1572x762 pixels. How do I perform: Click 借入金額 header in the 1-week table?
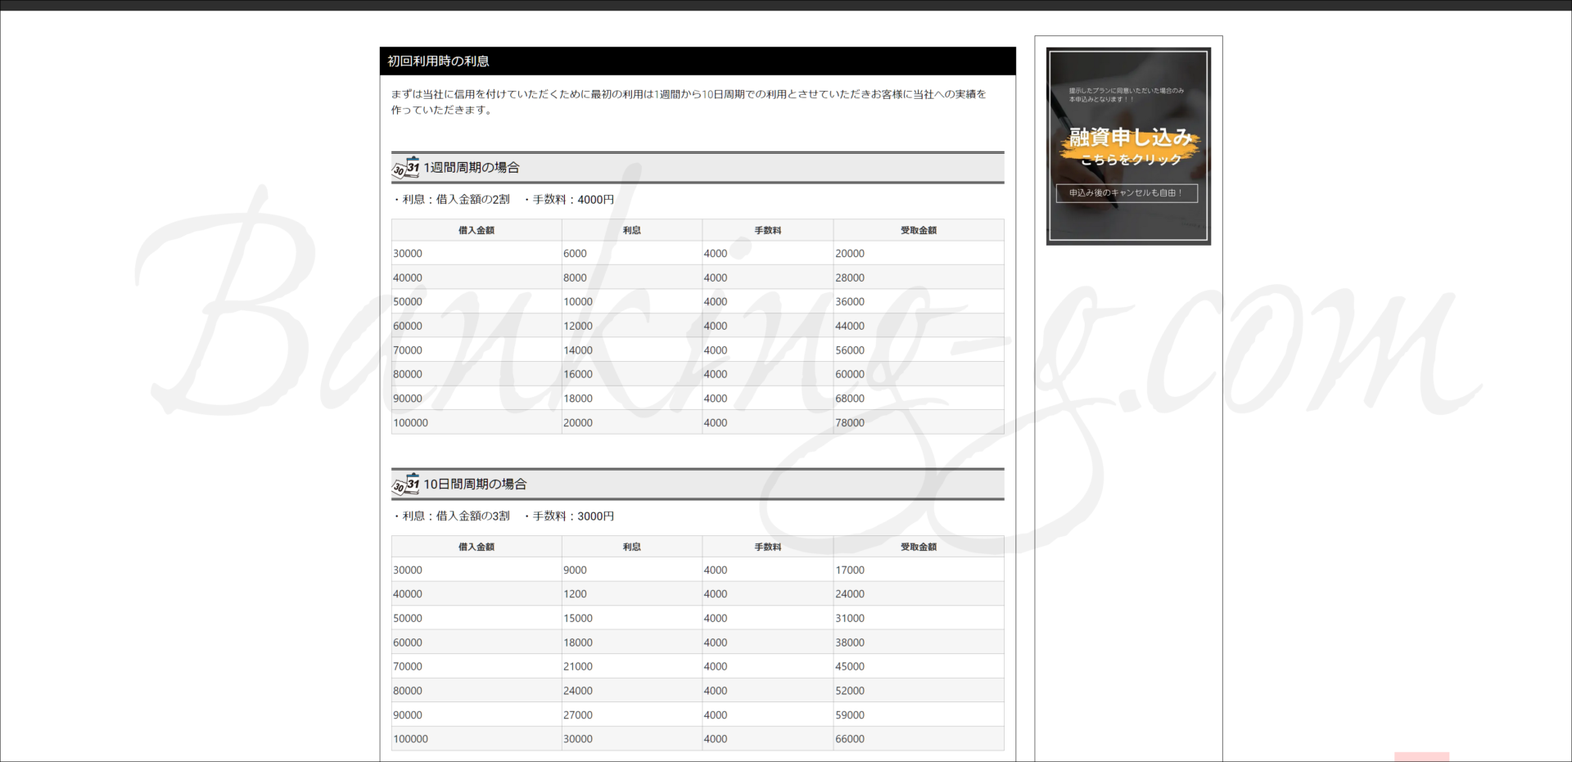[x=476, y=230]
